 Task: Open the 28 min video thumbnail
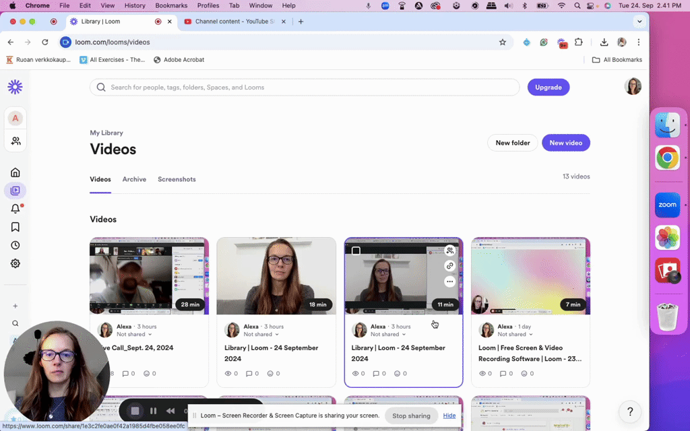[149, 276]
